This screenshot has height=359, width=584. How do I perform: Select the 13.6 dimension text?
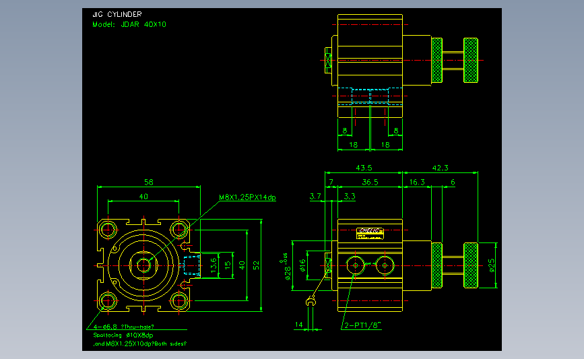(214, 265)
